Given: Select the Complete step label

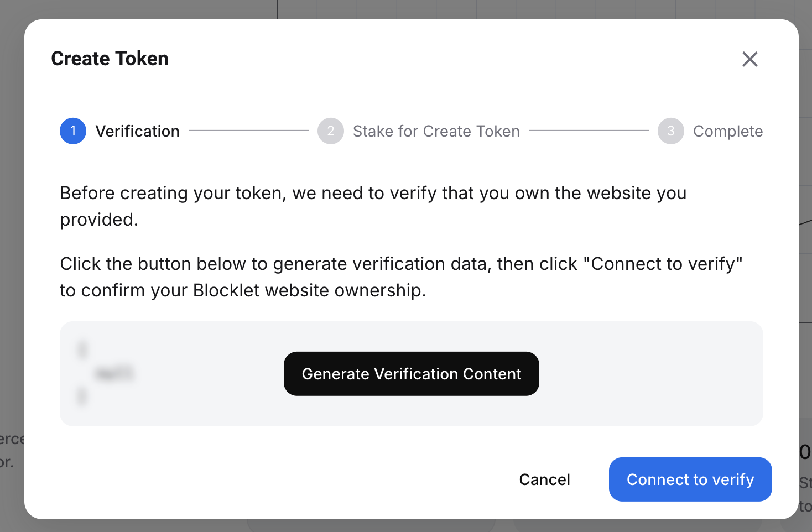Looking at the screenshot, I should pos(727,131).
